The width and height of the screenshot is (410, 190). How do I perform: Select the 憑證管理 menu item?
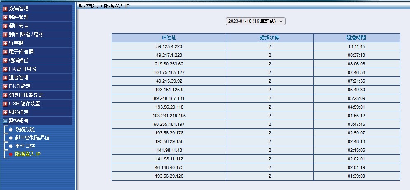tap(19, 78)
